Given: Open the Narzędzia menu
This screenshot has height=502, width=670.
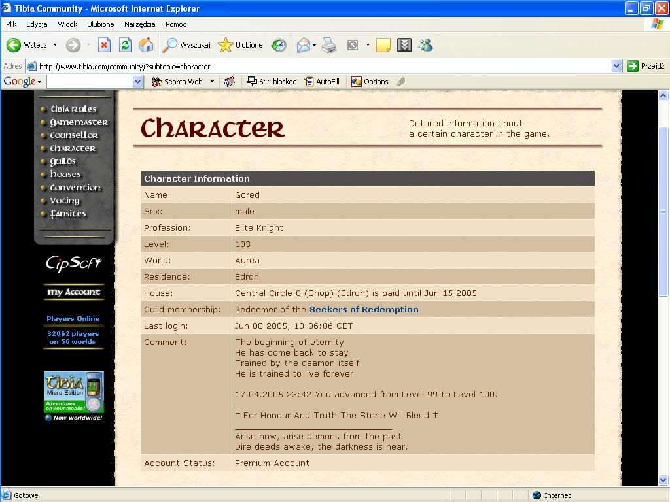Looking at the screenshot, I should [x=140, y=24].
